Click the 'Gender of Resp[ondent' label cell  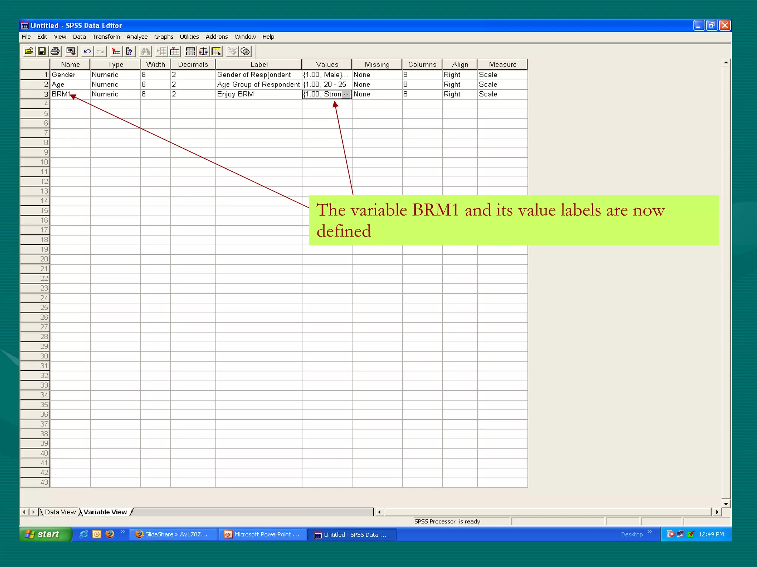tap(259, 75)
